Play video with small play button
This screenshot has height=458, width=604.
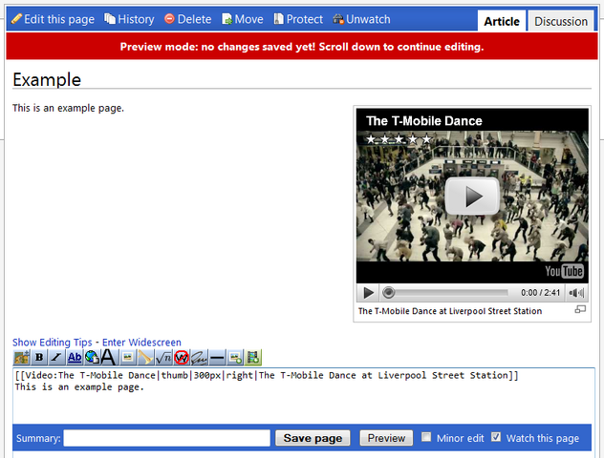[x=368, y=293]
